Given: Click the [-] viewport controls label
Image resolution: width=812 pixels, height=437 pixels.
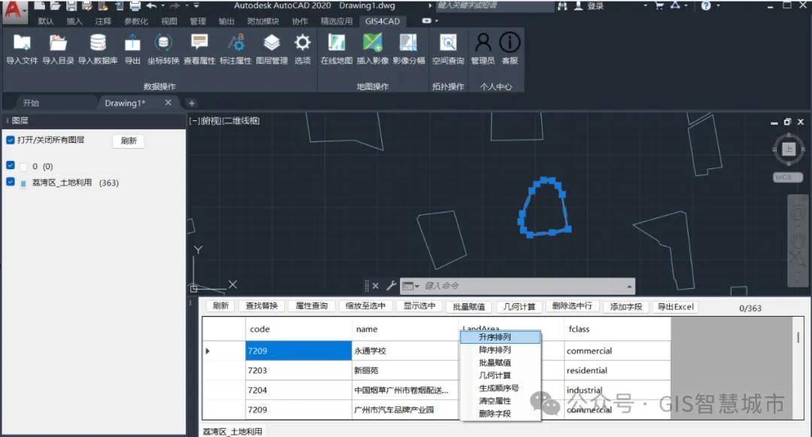Looking at the screenshot, I should pos(194,120).
